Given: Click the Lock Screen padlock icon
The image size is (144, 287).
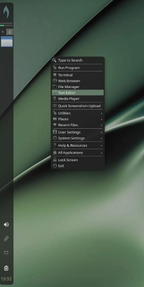Looking at the screenshot, I should pyautogui.click(x=55, y=160).
